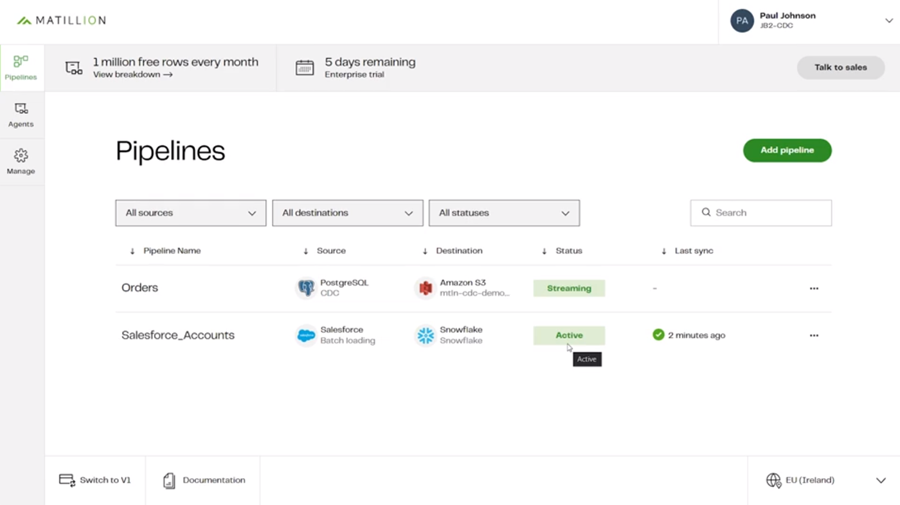Click the Switch to V1 button
The height and width of the screenshot is (505, 900).
pyautogui.click(x=95, y=480)
